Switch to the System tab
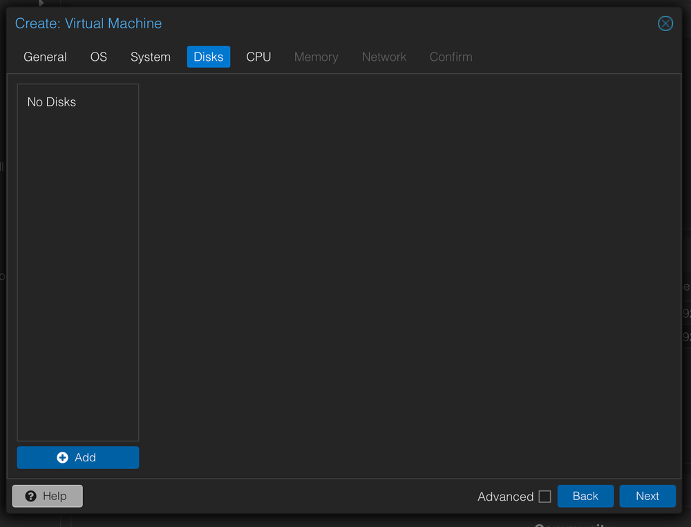This screenshot has height=527, width=691. coord(150,57)
